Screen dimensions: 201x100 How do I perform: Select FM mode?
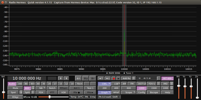132,84
